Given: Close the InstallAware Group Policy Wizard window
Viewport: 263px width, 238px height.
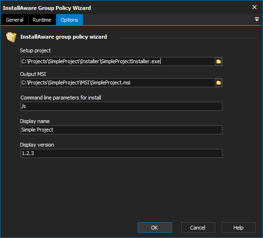Looking at the screenshot, I should coord(255,7).
